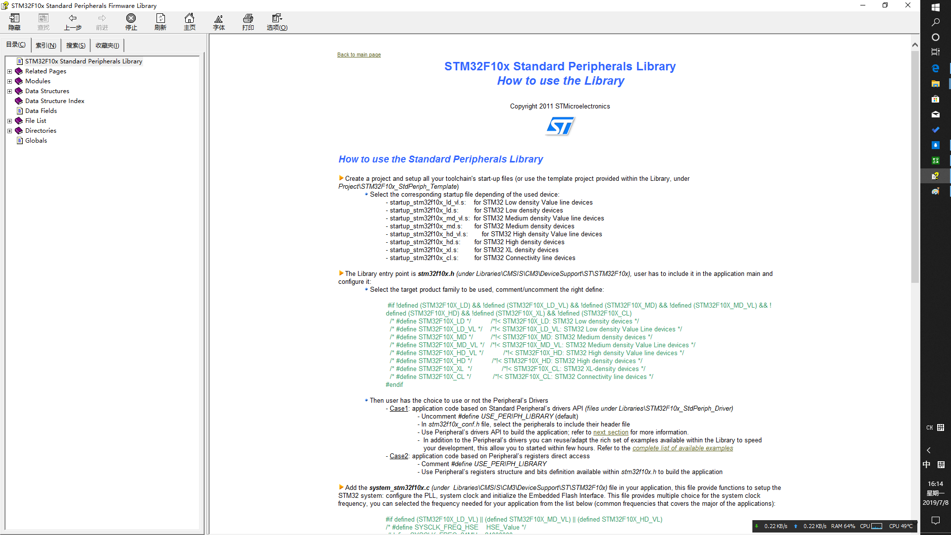
Task: Open File Explorer from taskbar
Action: click(936, 84)
